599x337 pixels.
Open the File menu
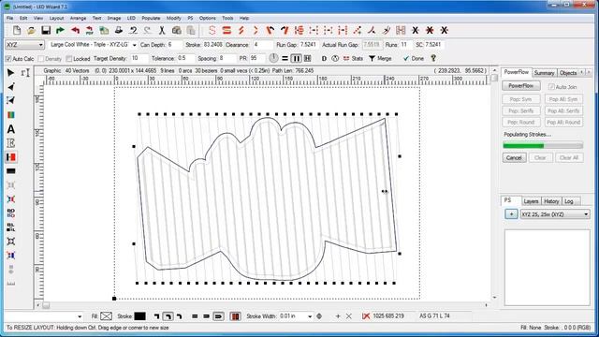(x=10, y=18)
